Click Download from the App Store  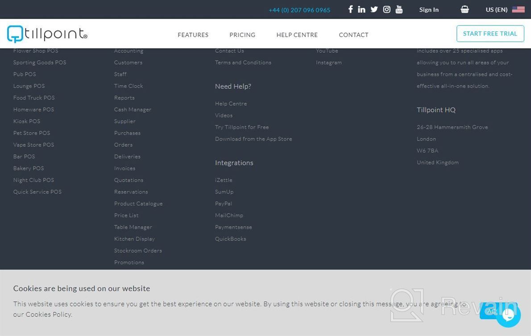[x=253, y=139]
